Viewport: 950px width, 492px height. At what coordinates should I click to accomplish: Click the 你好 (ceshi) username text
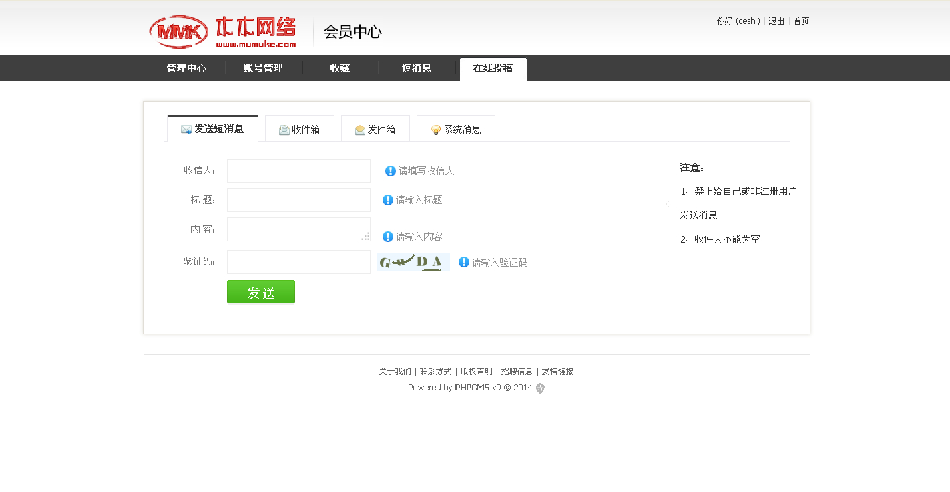[x=738, y=21]
